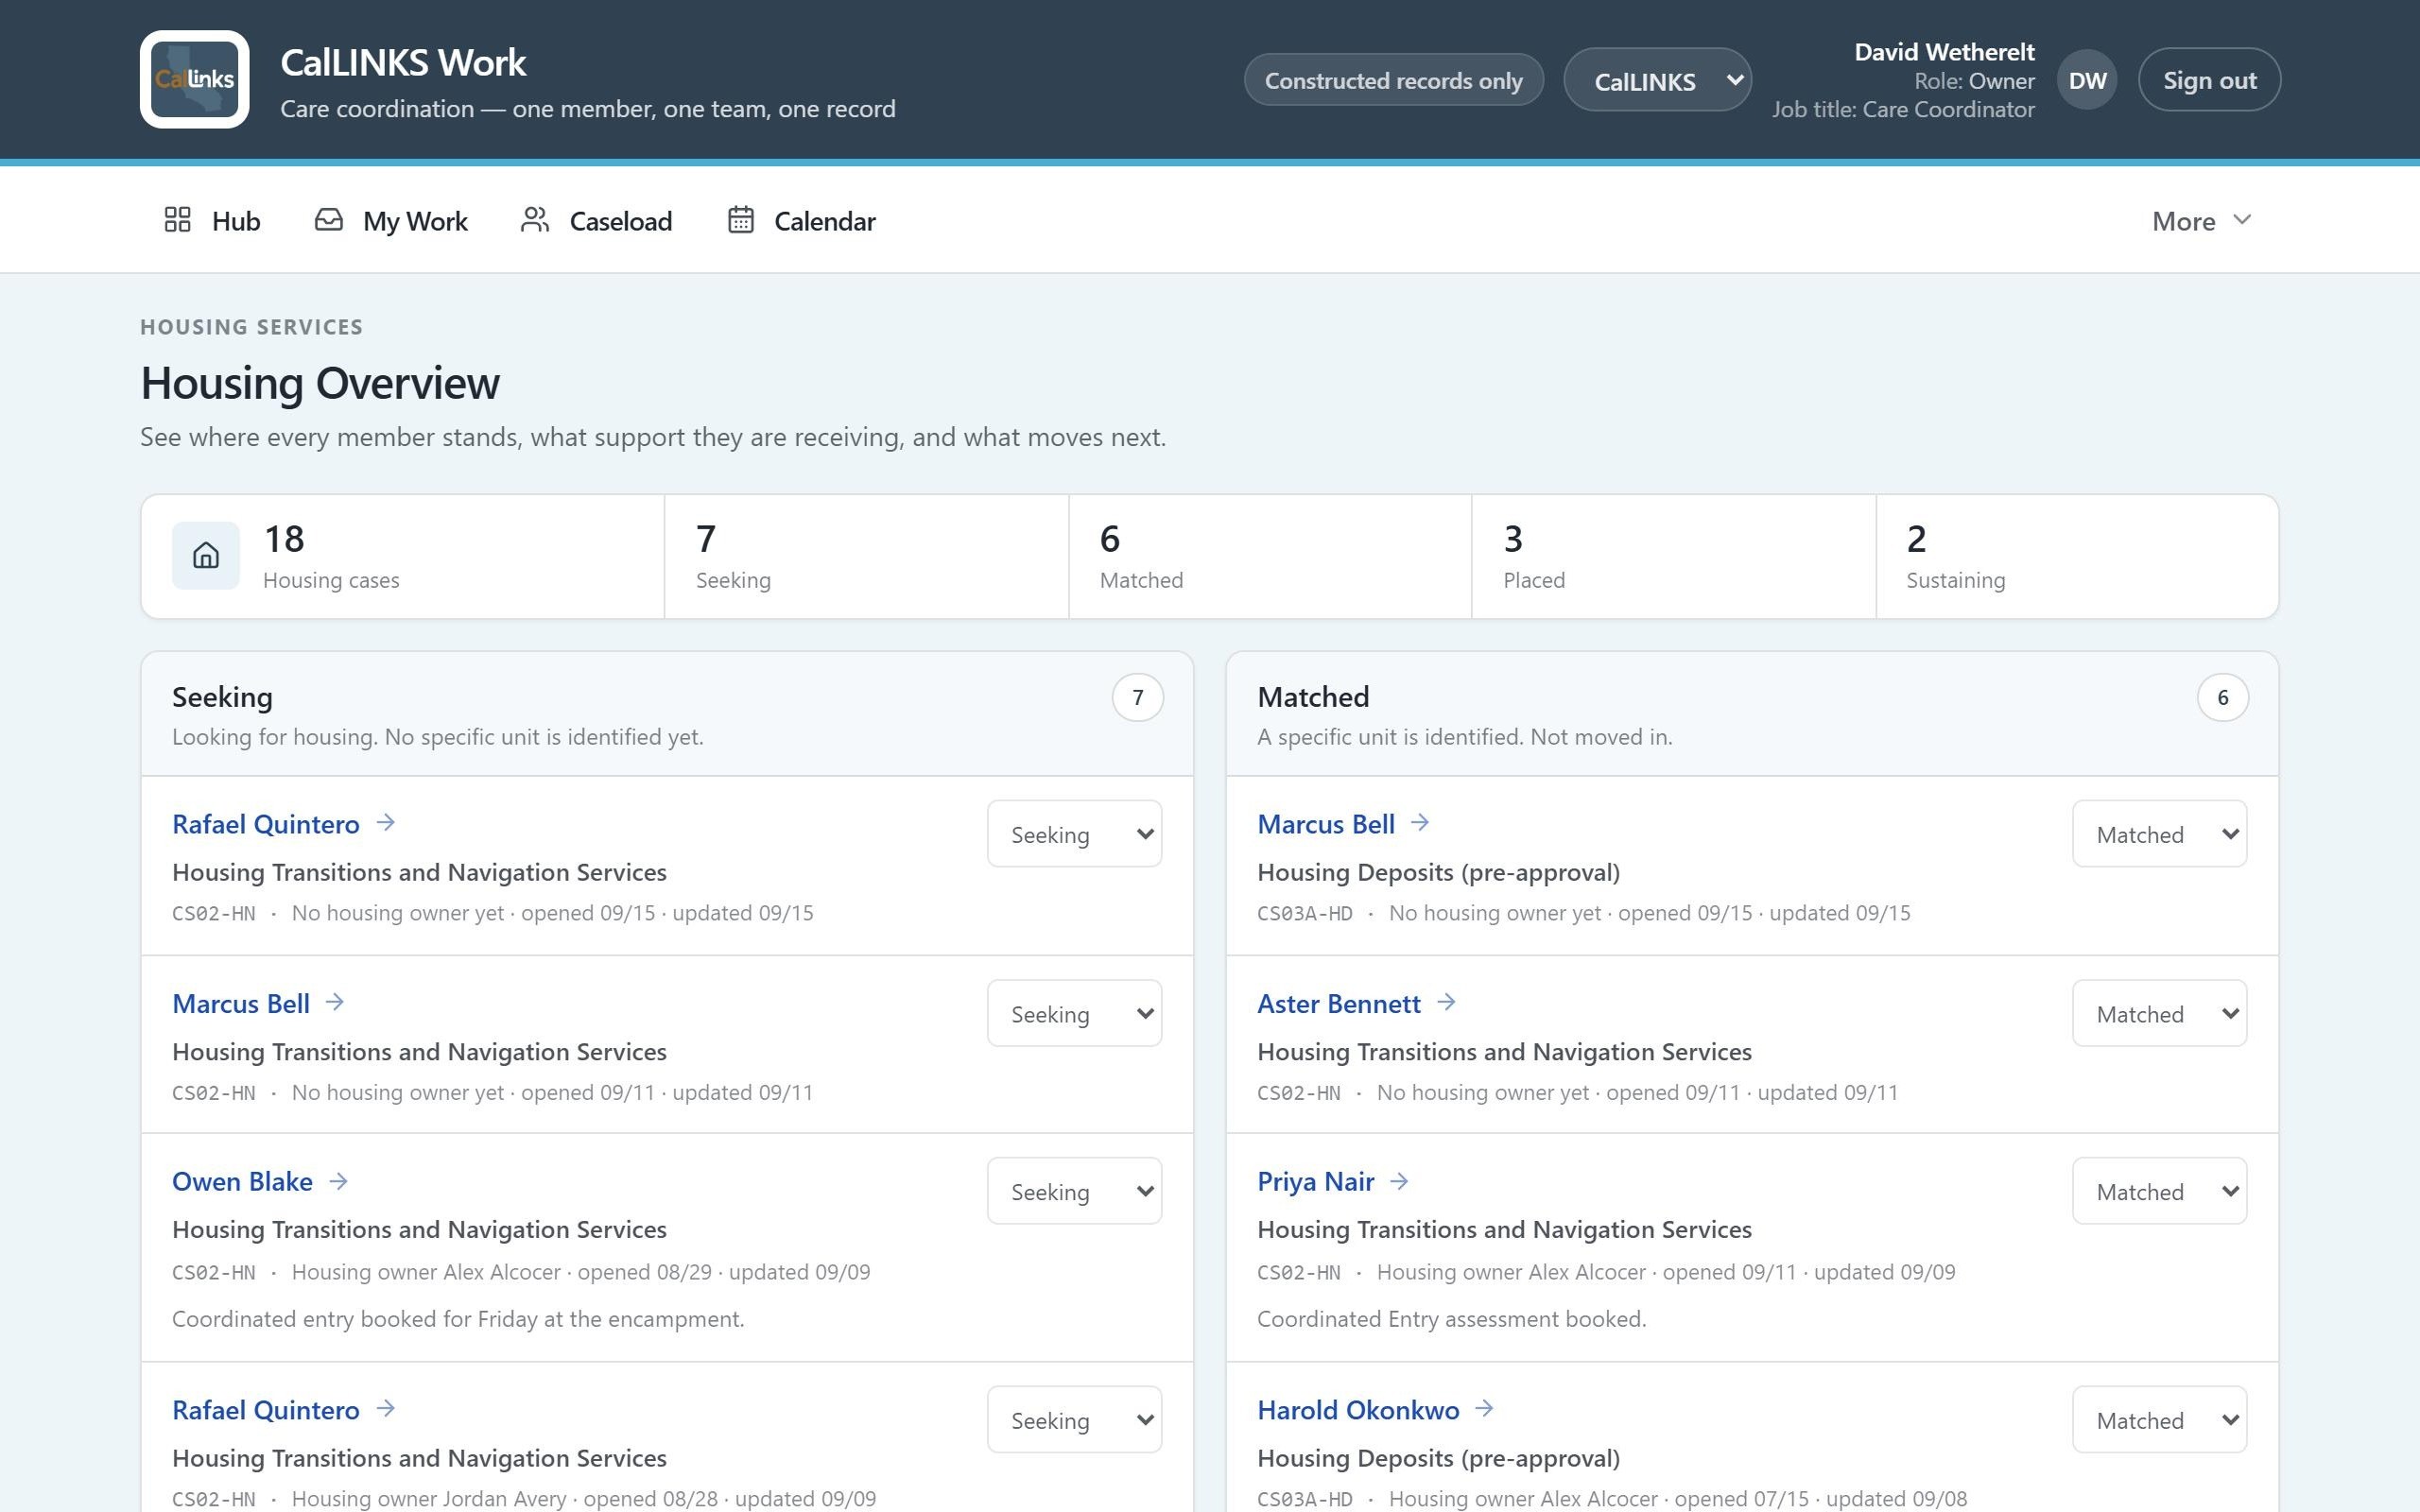The image size is (2420, 1512).
Task: Click the CalLINKS logo icon
Action: click(194, 79)
